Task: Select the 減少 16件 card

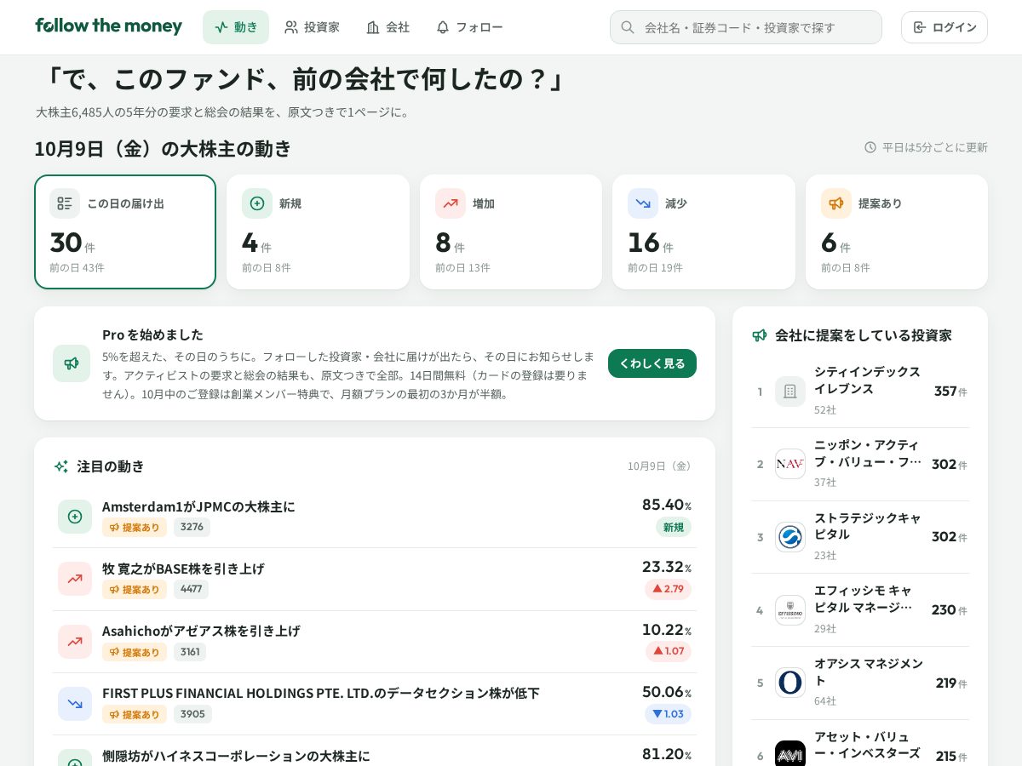Action: point(703,232)
